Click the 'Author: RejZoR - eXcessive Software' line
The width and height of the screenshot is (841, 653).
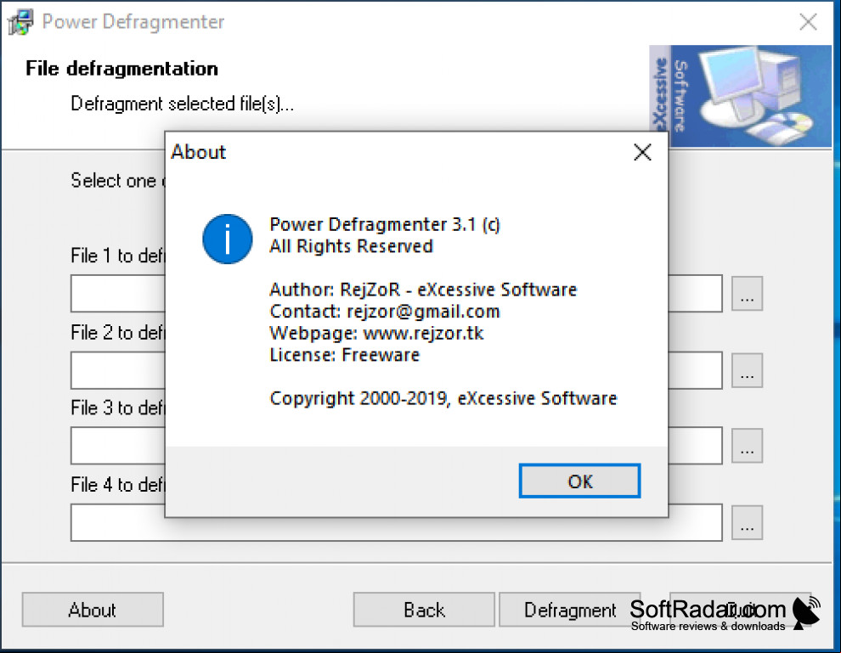tap(423, 290)
